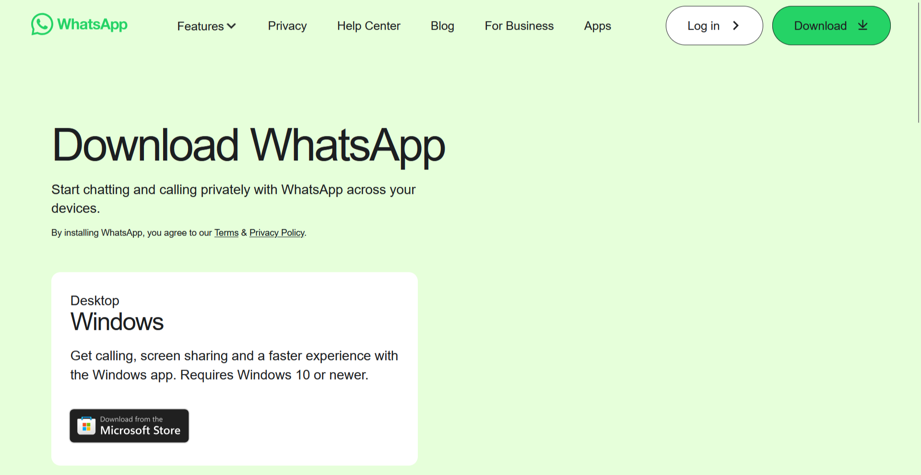Click the WhatsApp wordmark text in header
921x475 pixels.
[92, 24]
